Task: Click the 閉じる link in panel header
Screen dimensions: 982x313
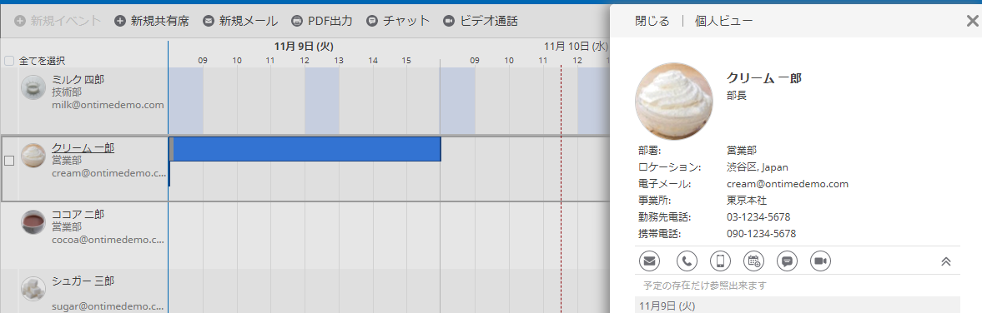Action: (652, 22)
